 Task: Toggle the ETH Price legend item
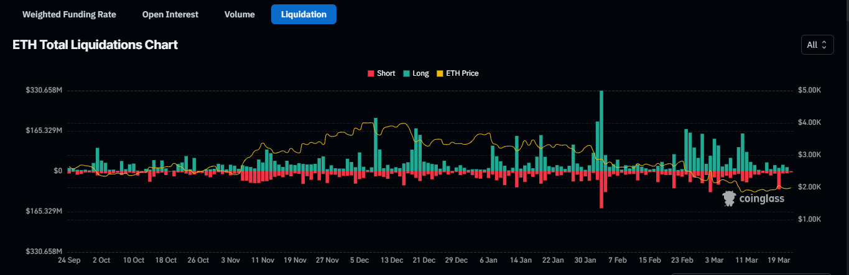pos(457,73)
